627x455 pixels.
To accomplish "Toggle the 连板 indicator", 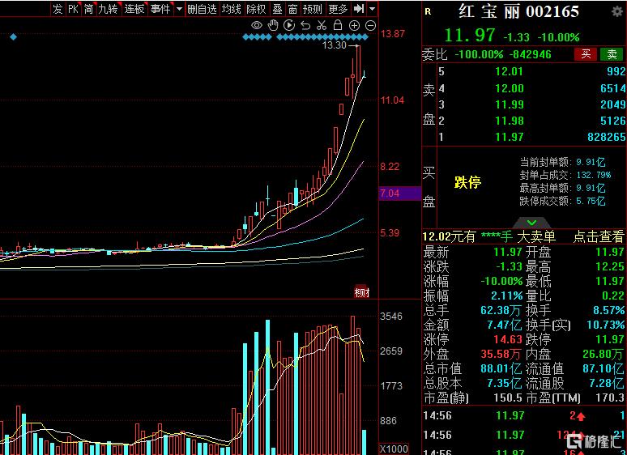I will pos(134,9).
